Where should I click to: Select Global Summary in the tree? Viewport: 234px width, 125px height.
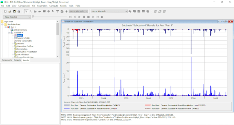click(x=20, y=30)
